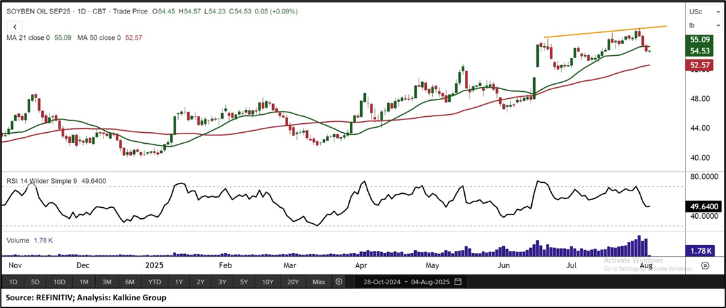
Task: Select the 10D time range
Action: point(59,282)
